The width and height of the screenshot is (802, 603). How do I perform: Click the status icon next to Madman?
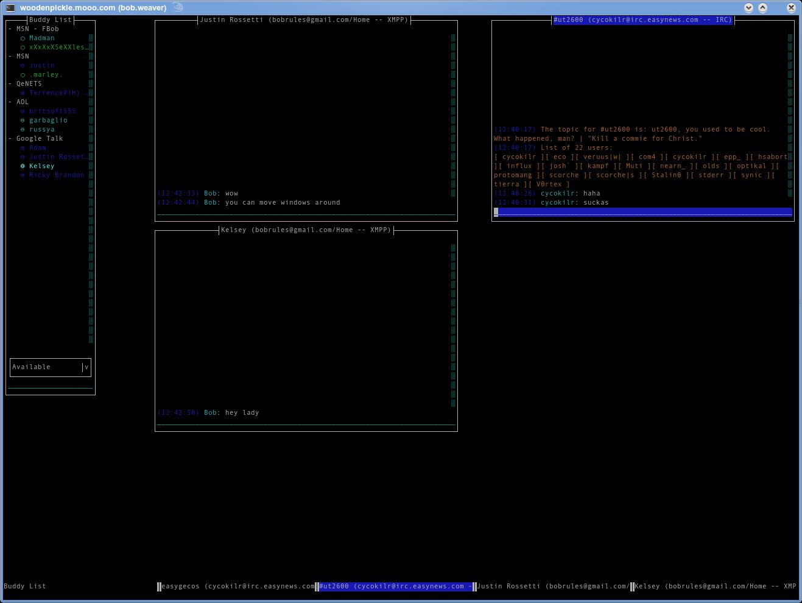(23, 38)
